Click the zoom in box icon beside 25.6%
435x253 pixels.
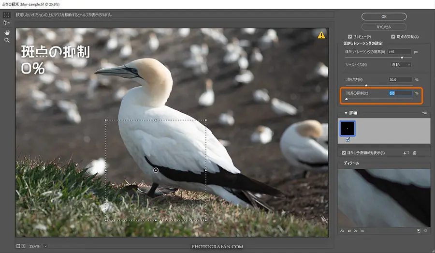click(x=23, y=246)
